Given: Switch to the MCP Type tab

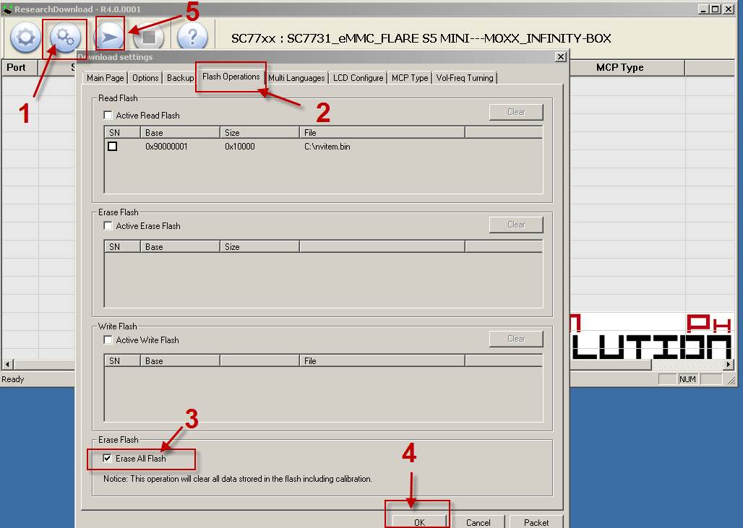Looking at the screenshot, I should click(410, 78).
